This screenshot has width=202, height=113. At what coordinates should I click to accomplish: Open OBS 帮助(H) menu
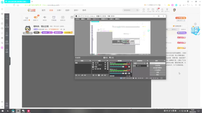click(x=117, y=19)
